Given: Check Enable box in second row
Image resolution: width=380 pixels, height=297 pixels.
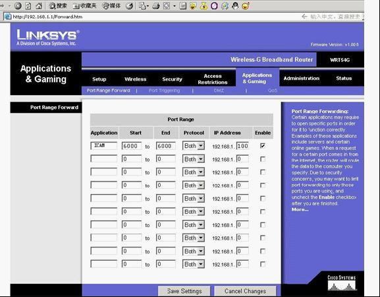Looking at the screenshot, I should (x=263, y=159).
